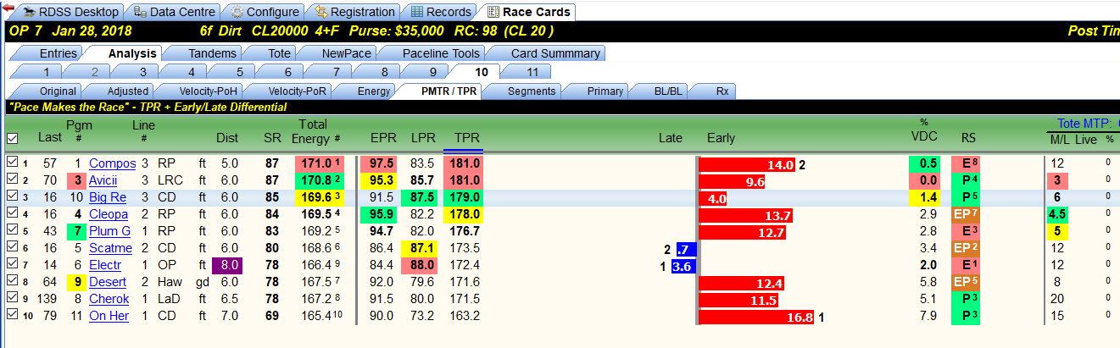Uncheck the Scatme row checkbox
This screenshot has width=1120, height=348.
tap(12, 247)
